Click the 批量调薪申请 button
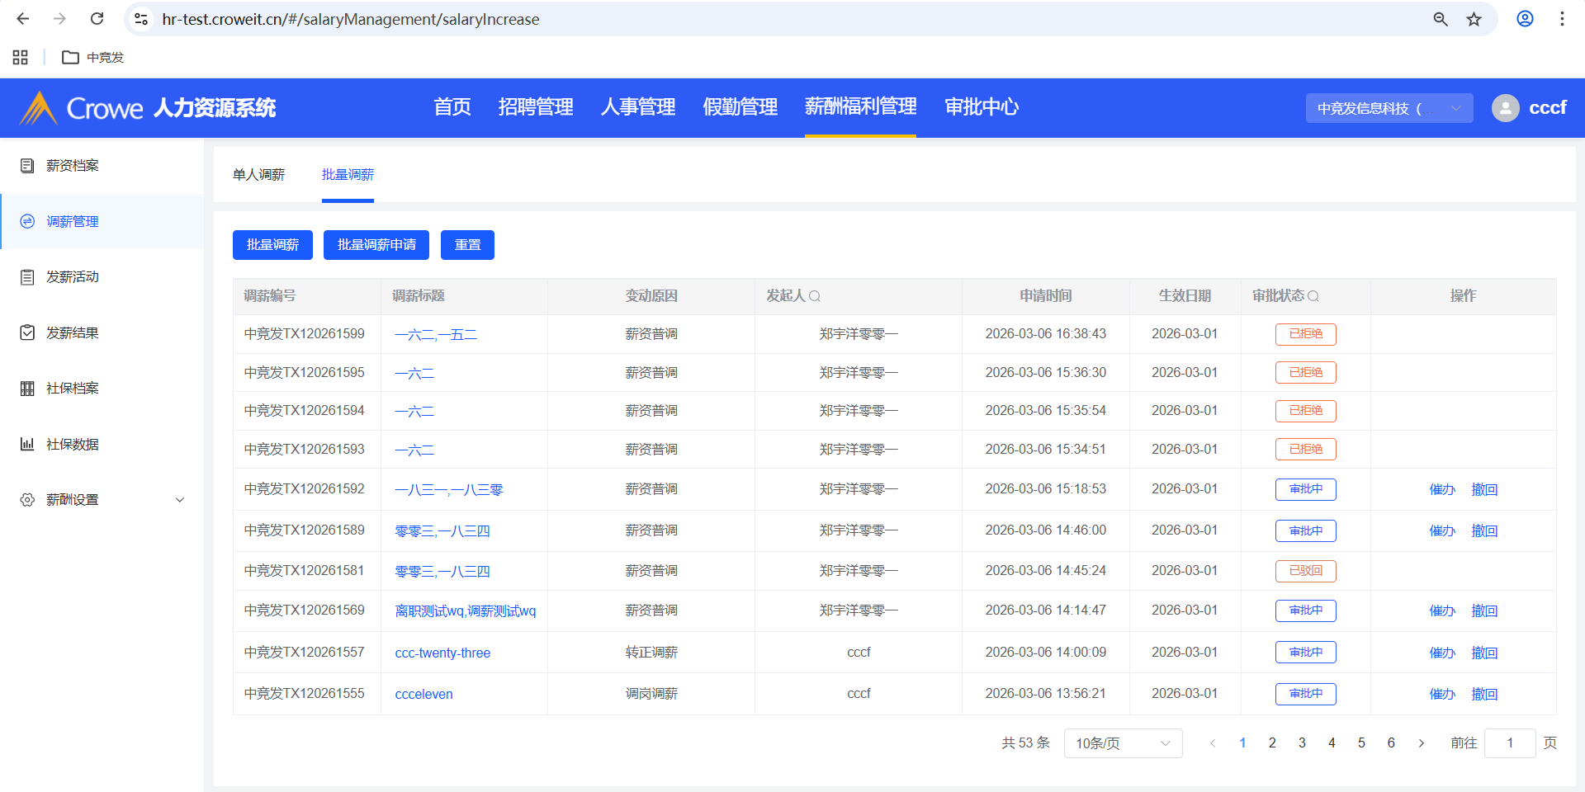The width and height of the screenshot is (1585, 792). pos(376,245)
